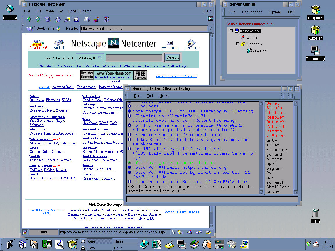335x251 pixels.
Task: Open the Users menu in #themes window
Action: click(164, 96)
